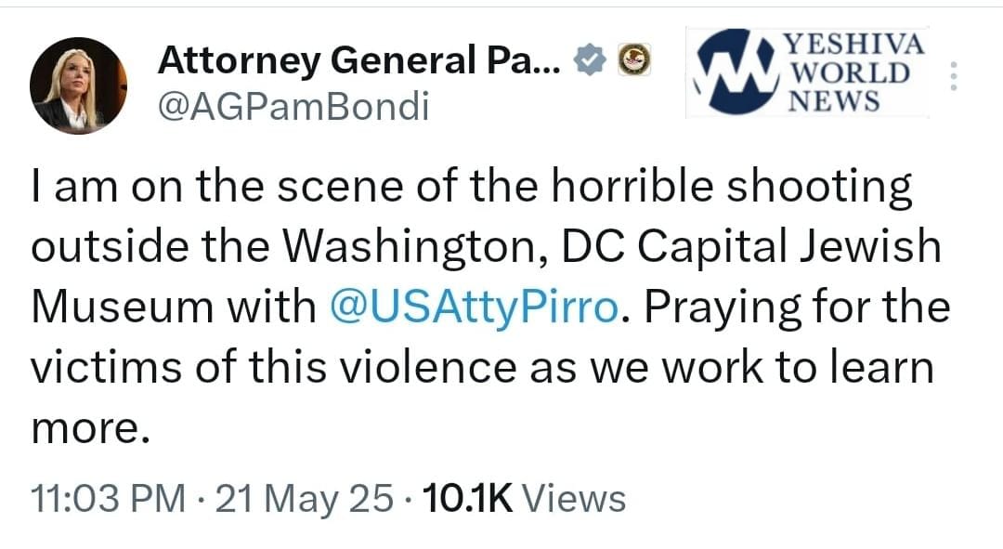Click the "Attorney General Pa..." display name
The image size is (1003, 549).
tap(359, 61)
